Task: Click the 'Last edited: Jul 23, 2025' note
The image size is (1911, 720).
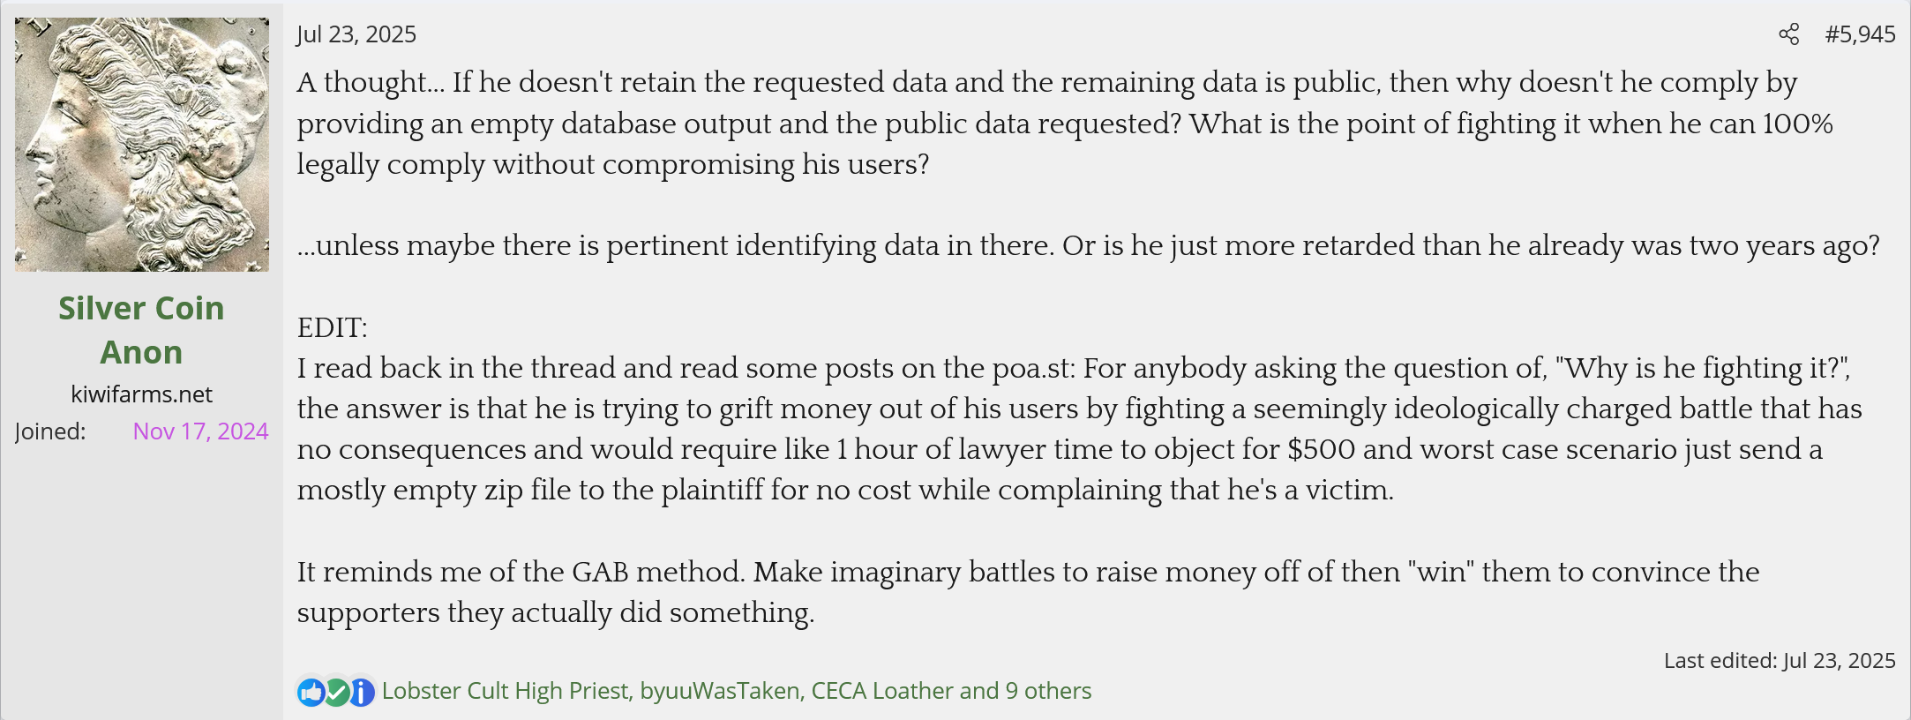Action: coord(1780,661)
